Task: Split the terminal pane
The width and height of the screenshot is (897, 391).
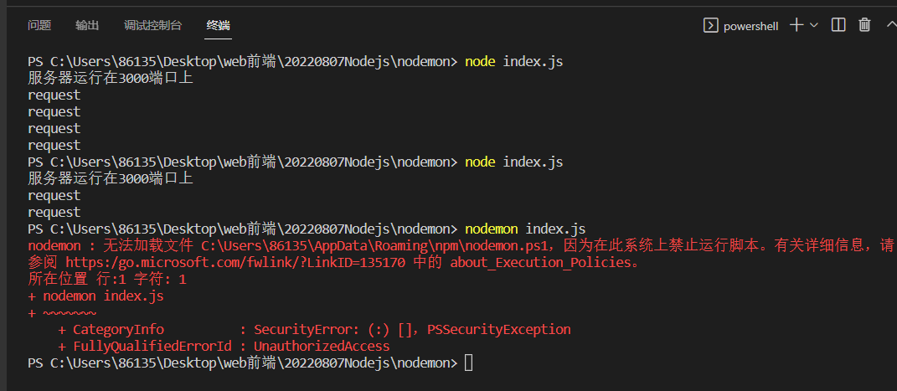Action: coord(838,24)
